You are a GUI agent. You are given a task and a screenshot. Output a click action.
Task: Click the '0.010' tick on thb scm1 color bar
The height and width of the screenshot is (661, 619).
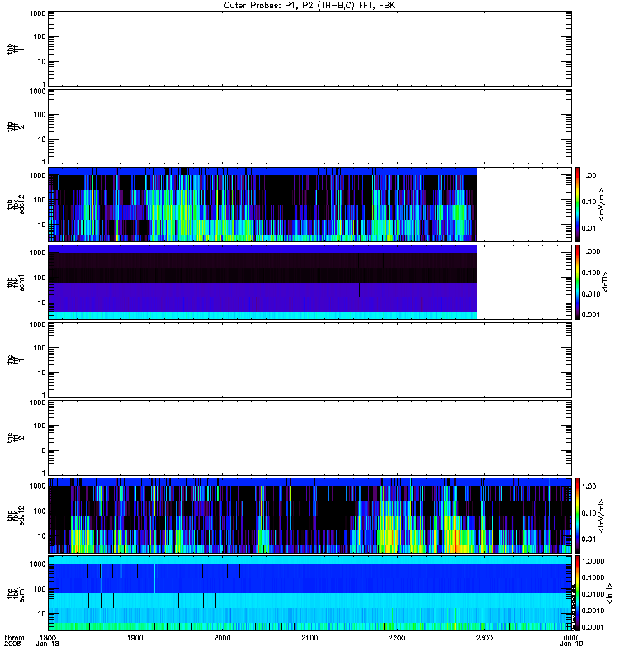(x=591, y=294)
